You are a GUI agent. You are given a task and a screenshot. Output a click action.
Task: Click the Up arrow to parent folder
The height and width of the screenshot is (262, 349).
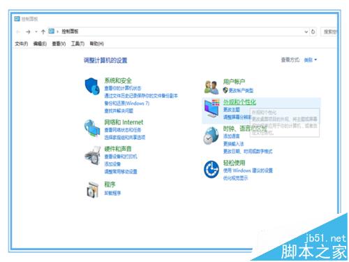(x=43, y=31)
